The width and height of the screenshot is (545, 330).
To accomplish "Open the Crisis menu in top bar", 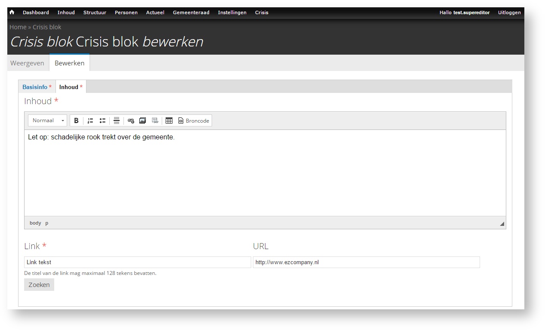I will click(262, 12).
